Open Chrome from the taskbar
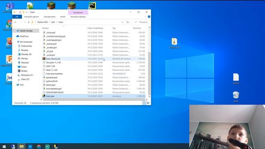This screenshot has width=265, height=149. (39, 146)
